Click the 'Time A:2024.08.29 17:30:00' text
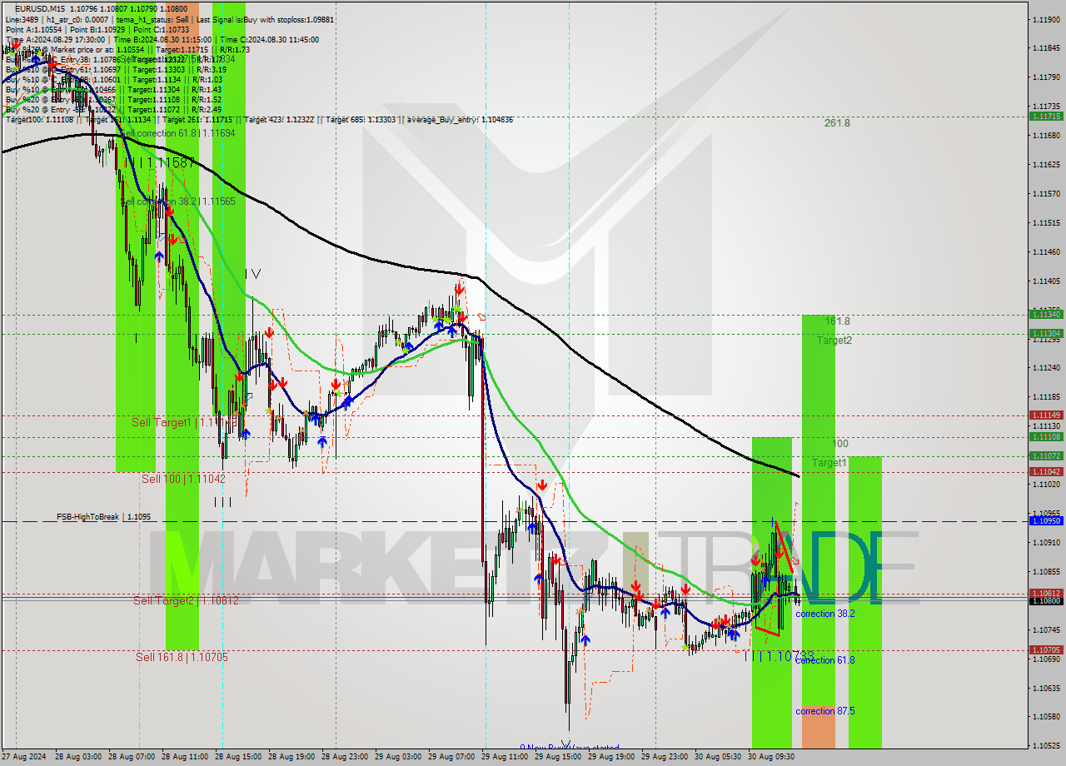 click(55, 39)
